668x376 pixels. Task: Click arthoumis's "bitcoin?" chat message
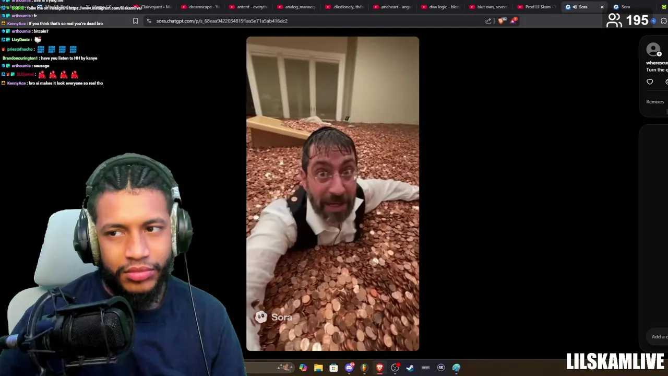coord(25,31)
